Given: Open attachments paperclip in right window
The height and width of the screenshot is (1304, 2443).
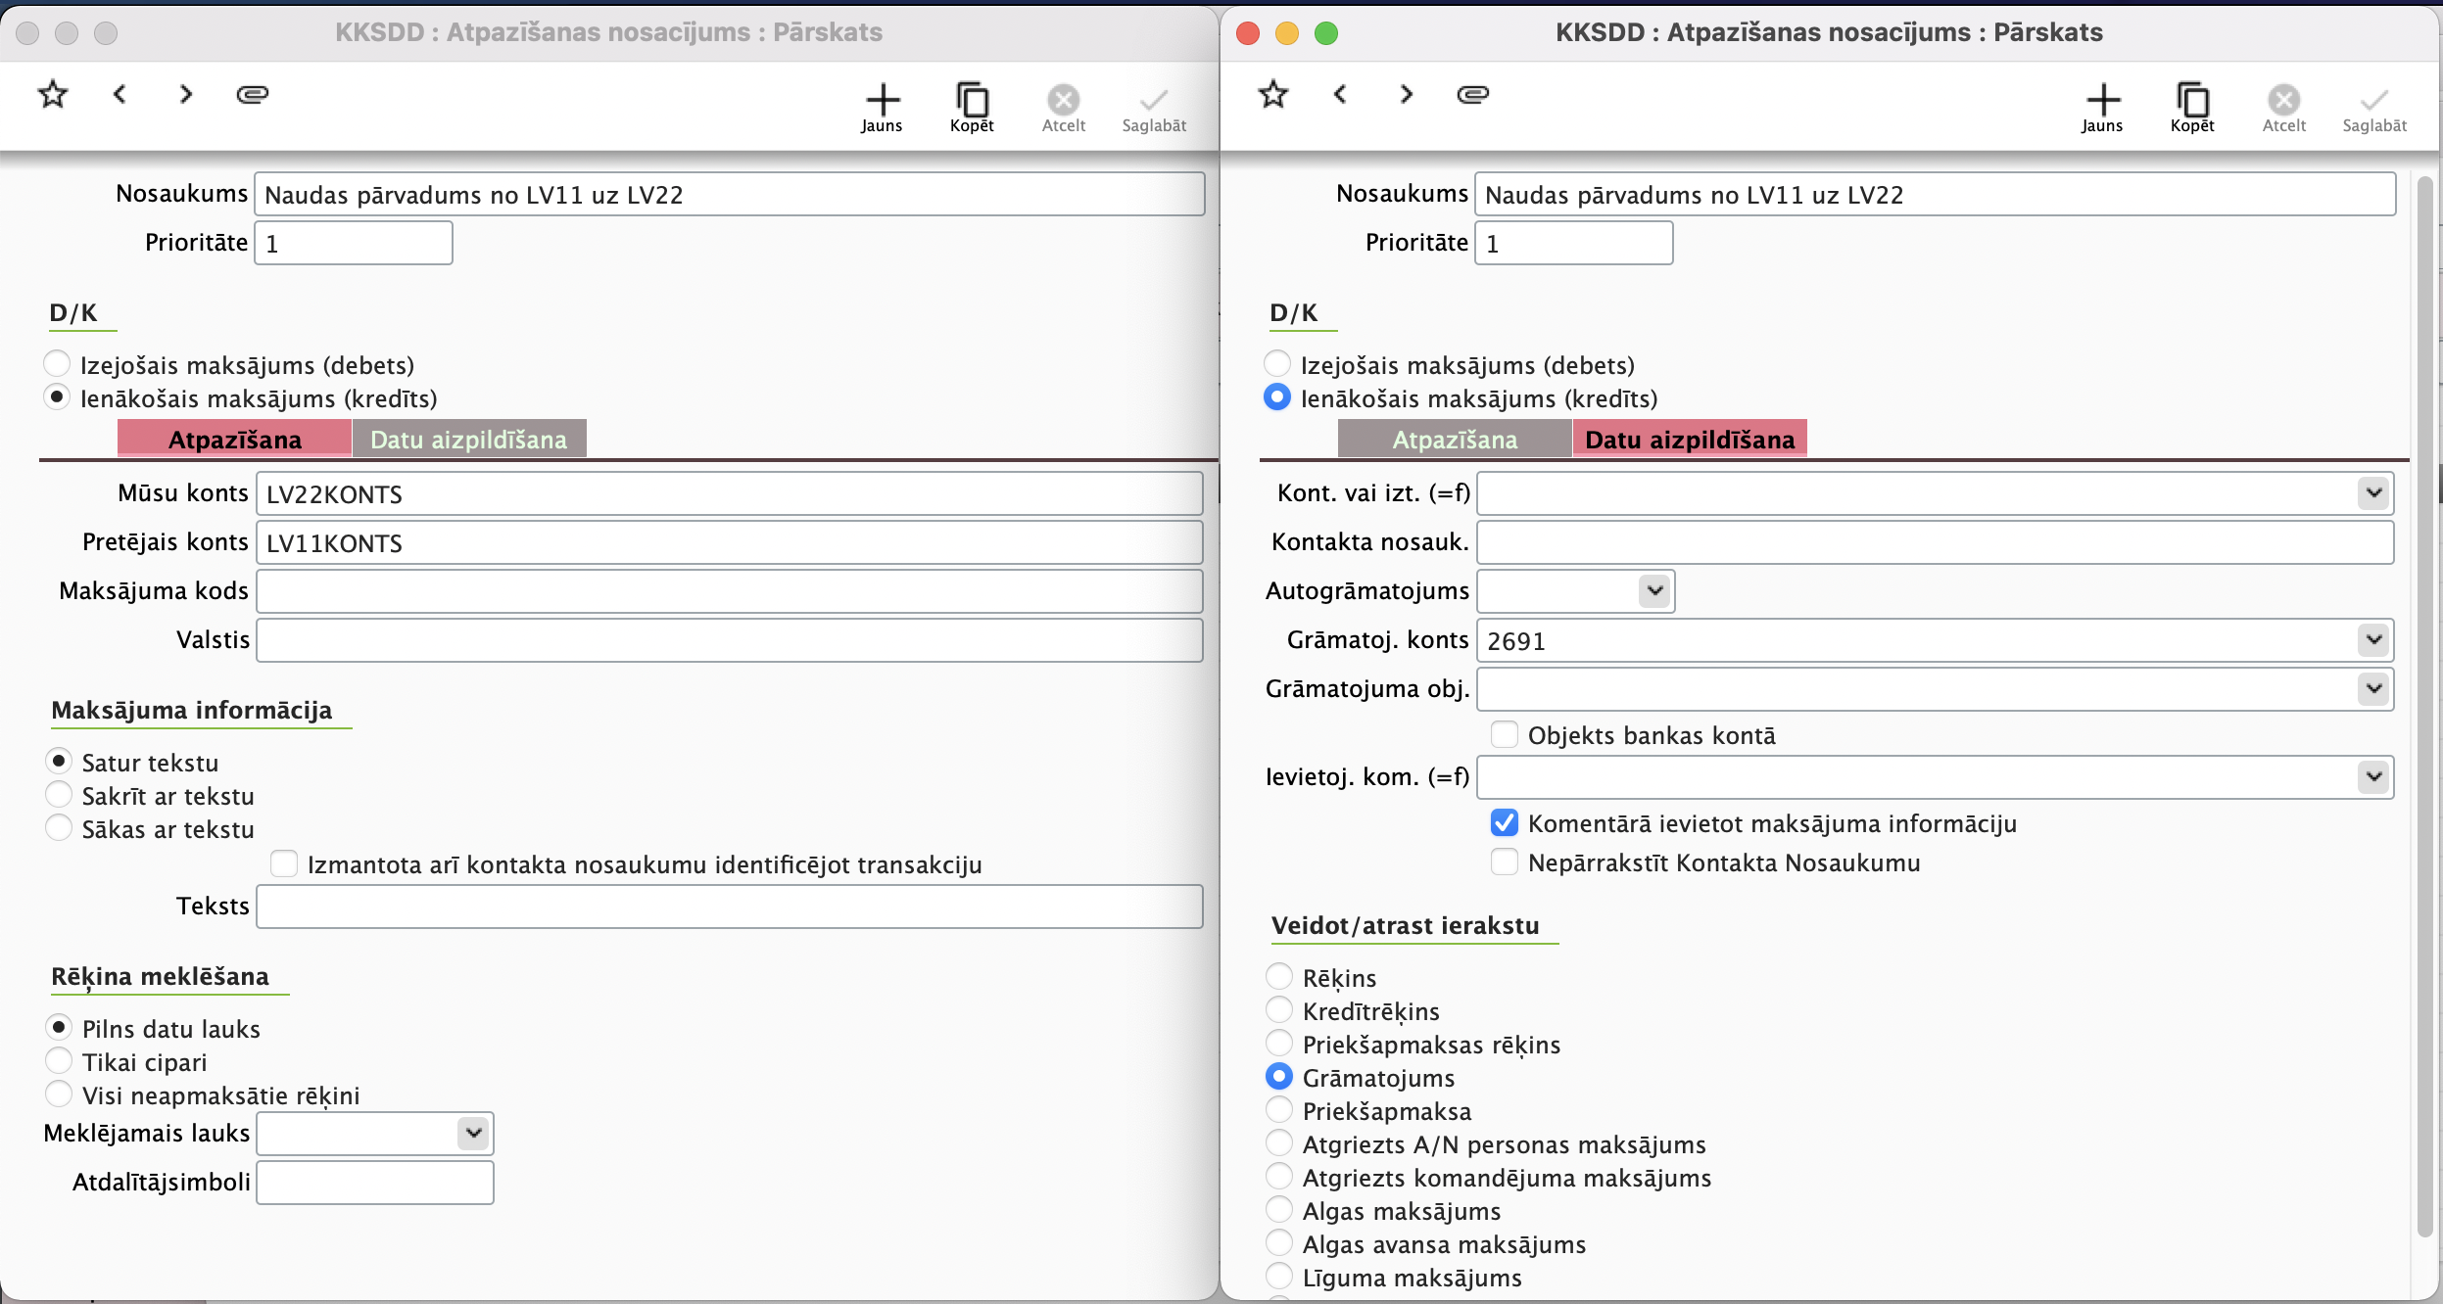Looking at the screenshot, I should click(1473, 94).
